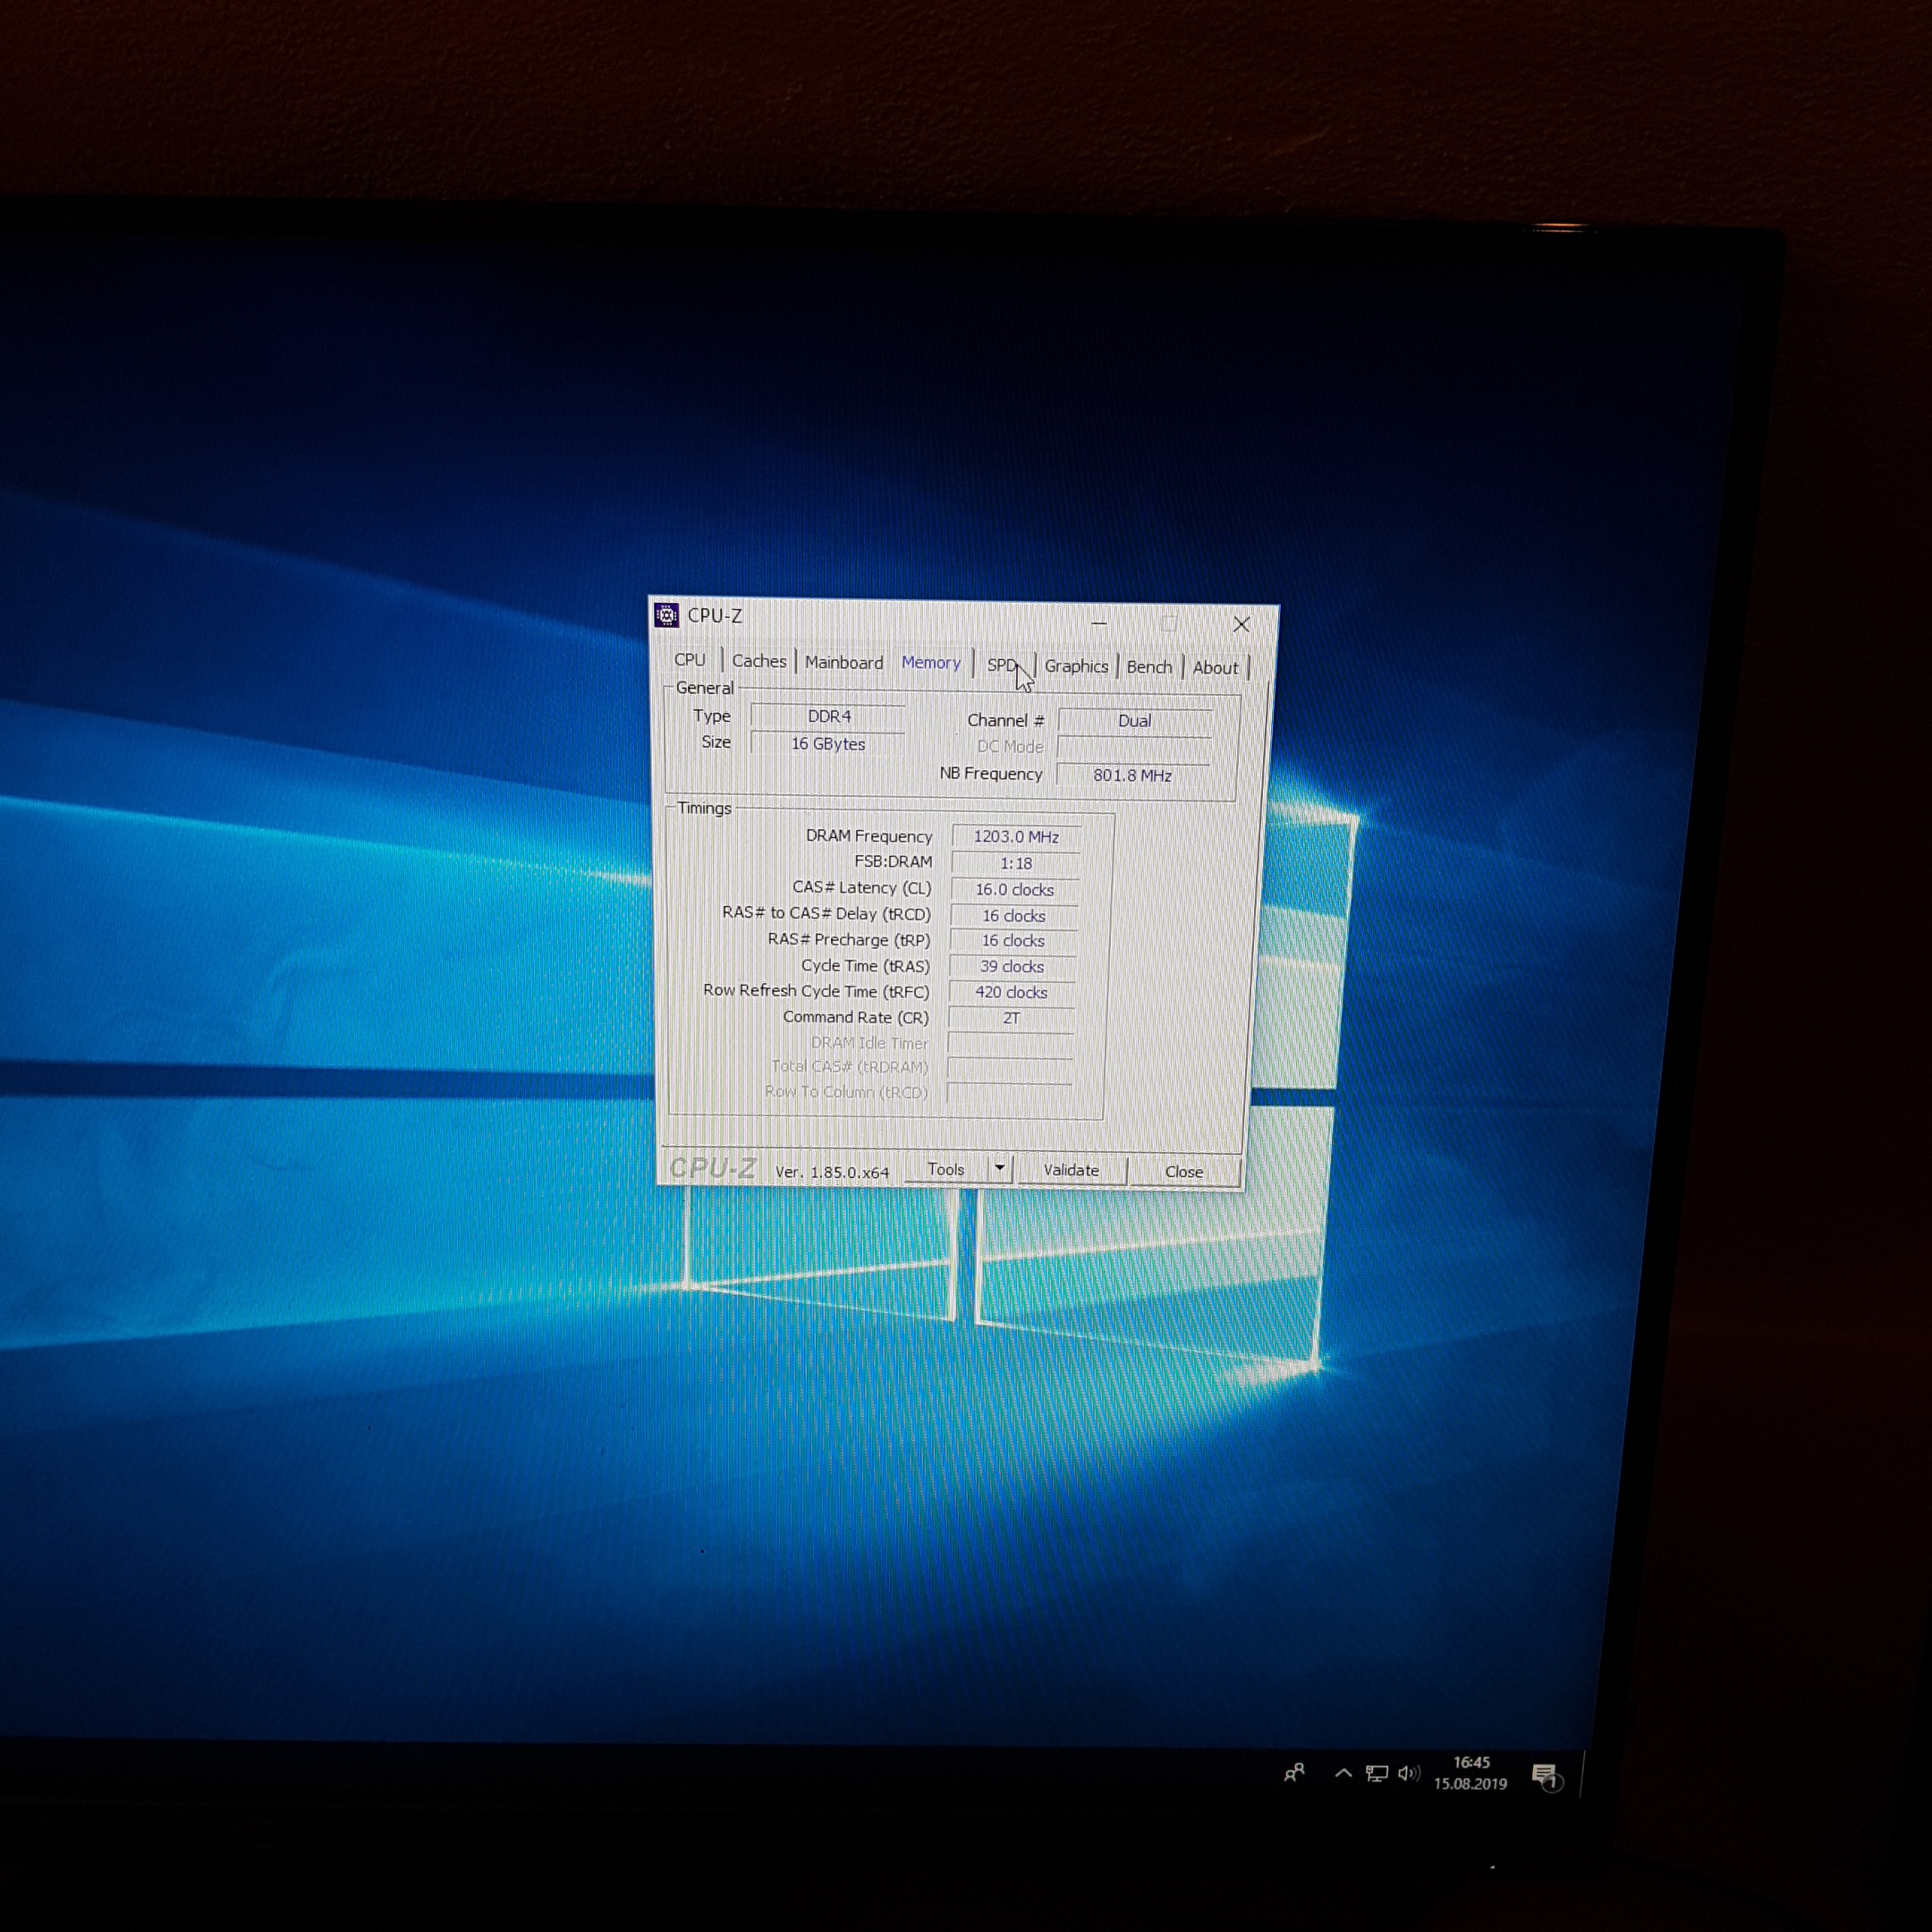Go to the Bench tab
Image resolution: width=1932 pixels, height=1932 pixels.
pyautogui.click(x=1149, y=667)
